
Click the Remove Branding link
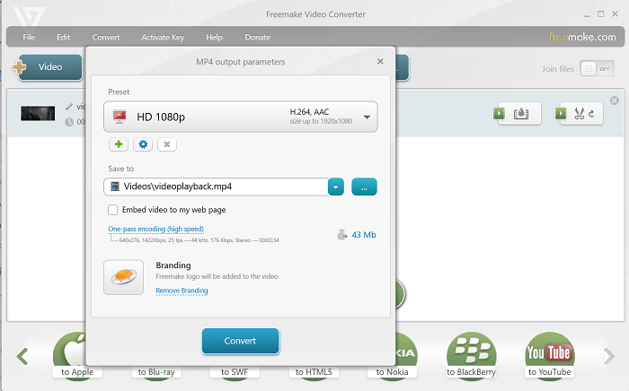(x=182, y=291)
